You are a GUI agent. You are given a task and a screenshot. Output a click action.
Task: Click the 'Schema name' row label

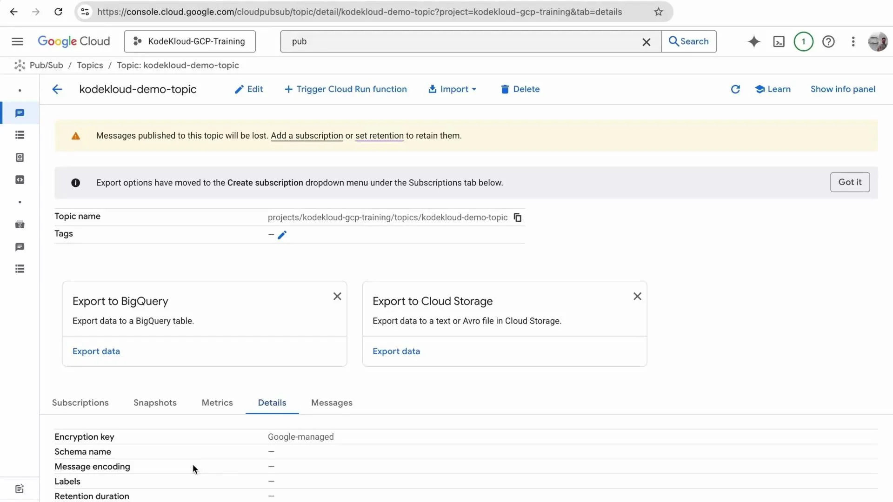tap(83, 452)
